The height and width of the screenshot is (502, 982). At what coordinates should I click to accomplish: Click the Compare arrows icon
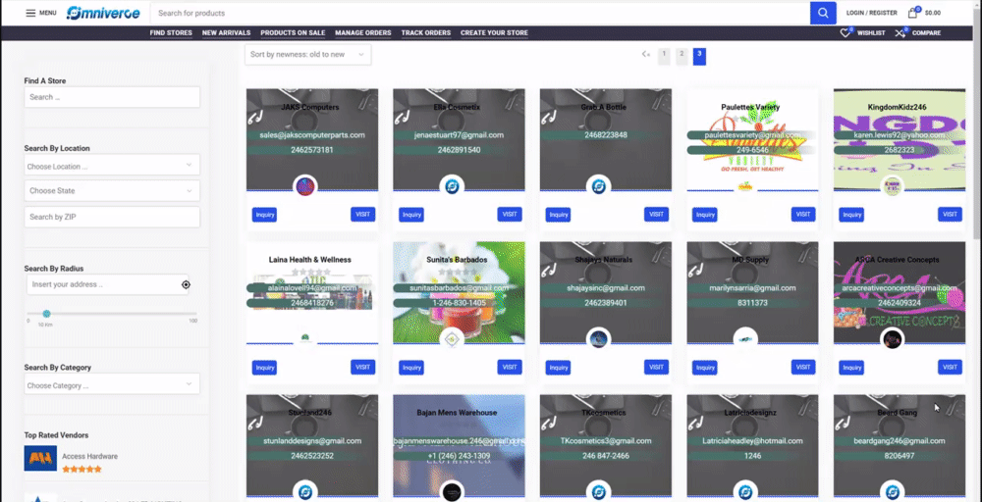click(x=900, y=32)
